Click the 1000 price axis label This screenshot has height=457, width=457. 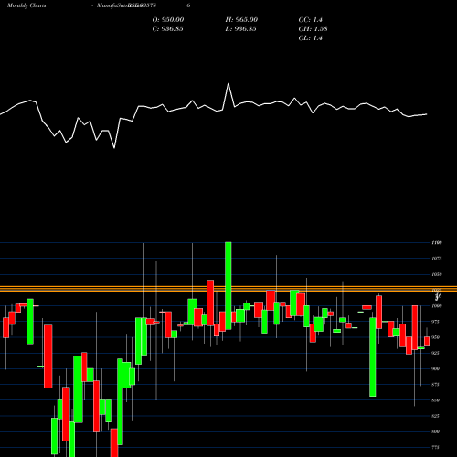437,306
